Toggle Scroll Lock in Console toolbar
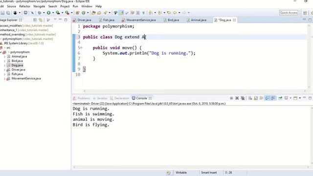This screenshot has width=313, height=176. (256, 98)
